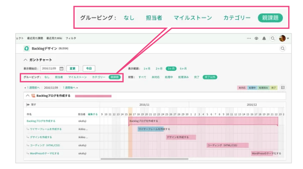Select grouping なし in the Gantt panel
303x169 pixels.
[47, 77]
